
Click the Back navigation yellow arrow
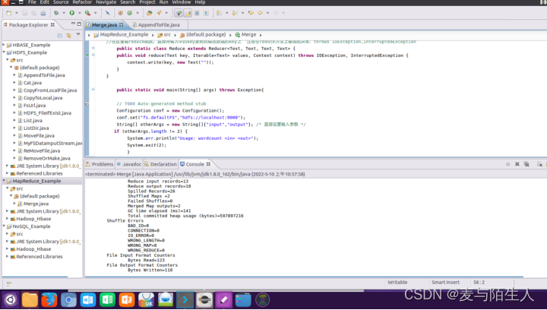tap(261, 13)
